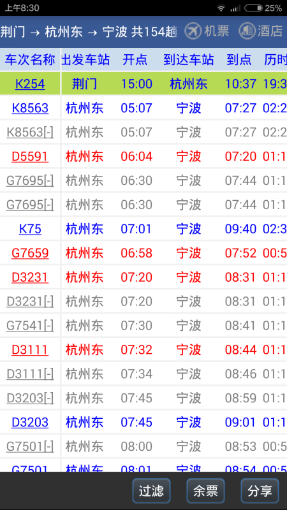287x510 pixels.
Task: Sort by 车次名称 column header
Action: [30, 60]
